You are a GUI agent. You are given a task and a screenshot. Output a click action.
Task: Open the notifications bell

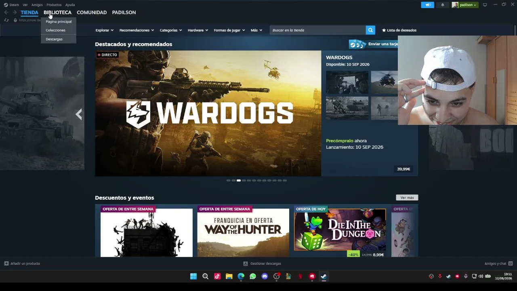[x=442, y=5]
